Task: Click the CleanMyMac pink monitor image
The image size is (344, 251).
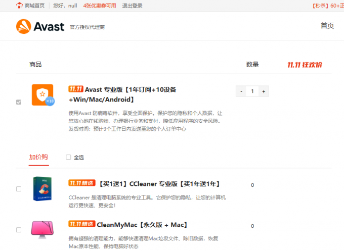Action: pyautogui.click(x=42, y=230)
